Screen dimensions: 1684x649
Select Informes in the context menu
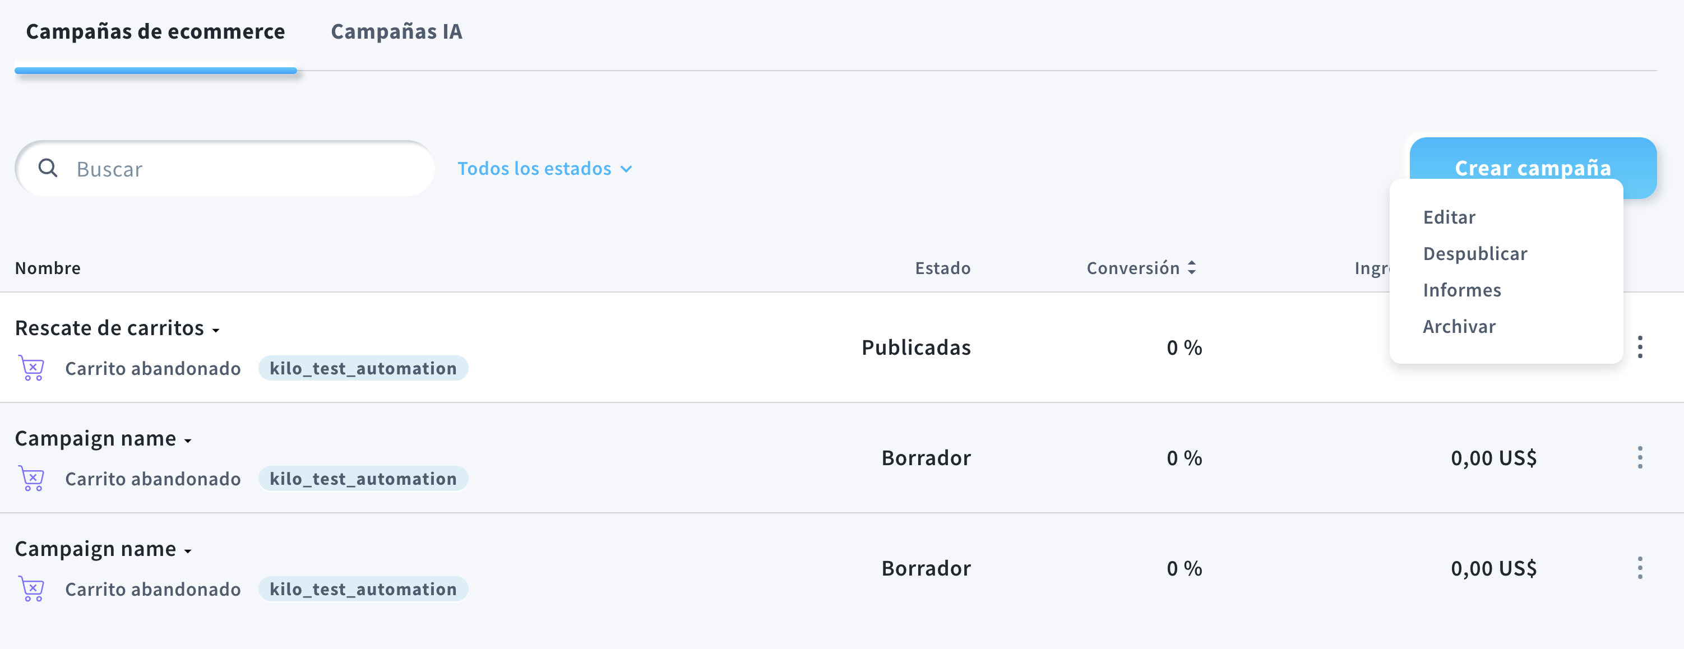pyautogui.click(x=1462, y=290)
